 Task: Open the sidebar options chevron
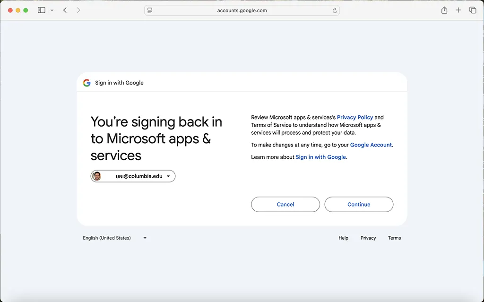52,10
